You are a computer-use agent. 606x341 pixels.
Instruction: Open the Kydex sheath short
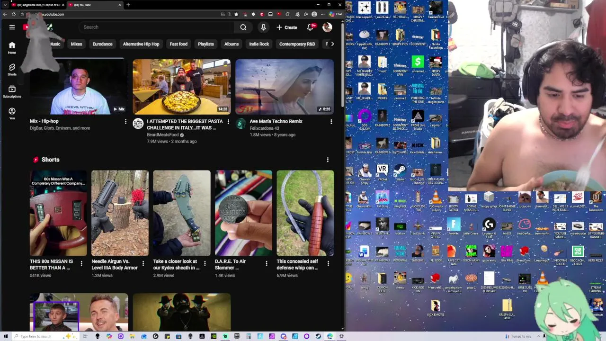coord(182,213)
